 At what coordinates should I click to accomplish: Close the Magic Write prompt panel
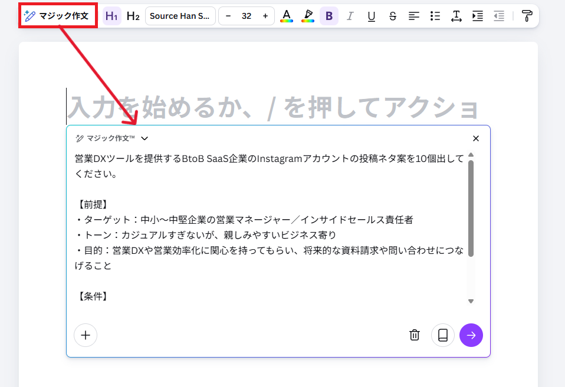476,138
